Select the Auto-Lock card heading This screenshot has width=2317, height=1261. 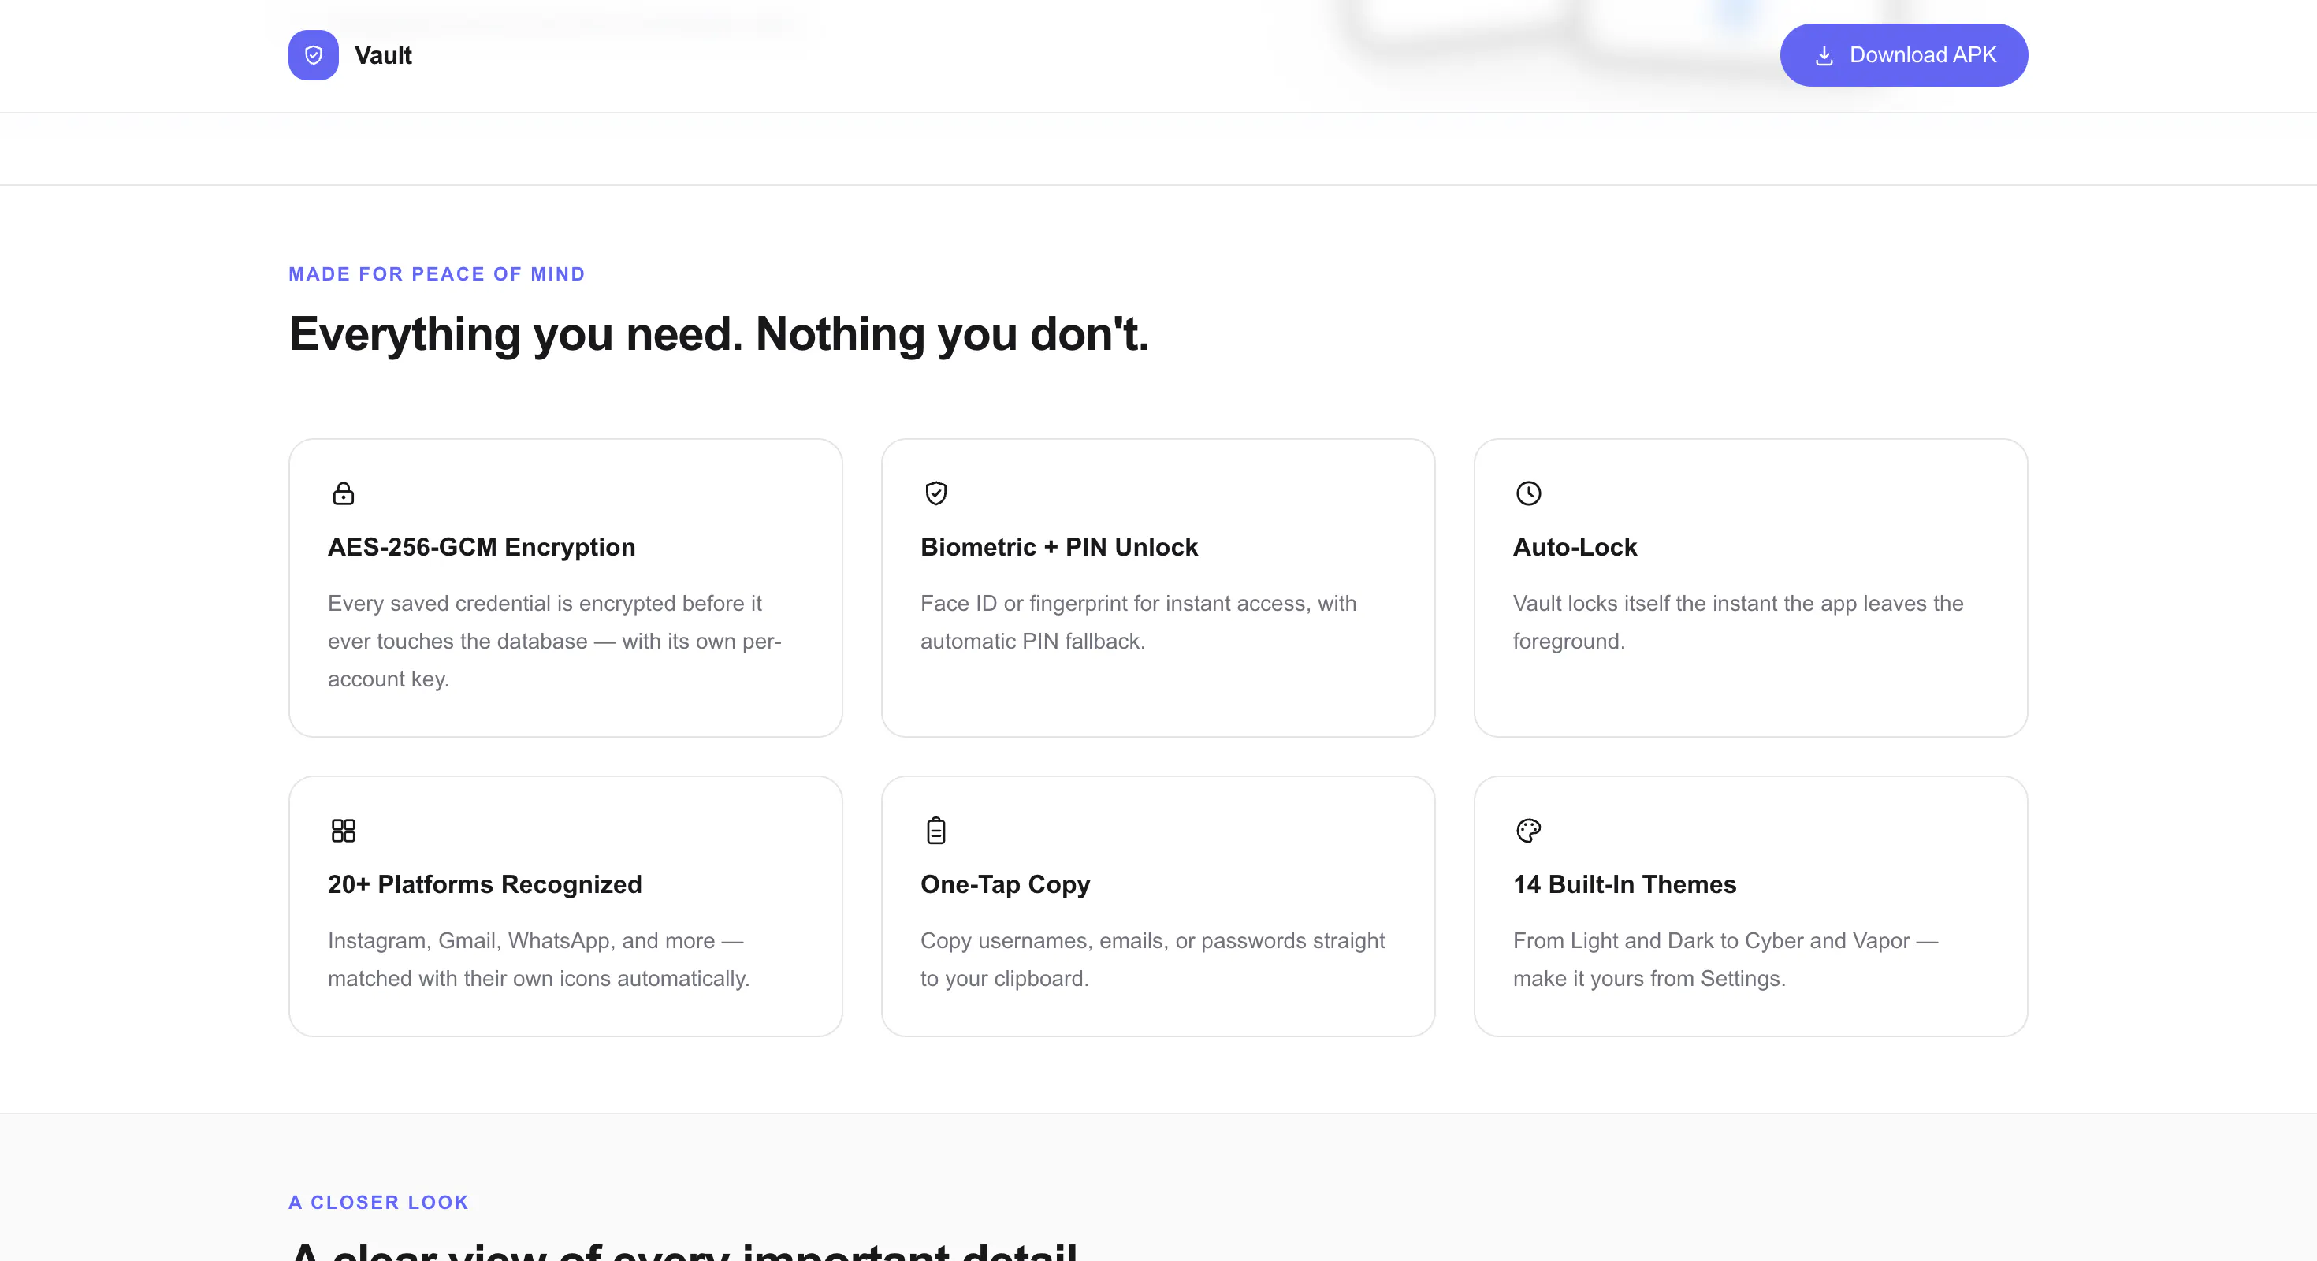pyautogui.click(x=1575, y=547)
